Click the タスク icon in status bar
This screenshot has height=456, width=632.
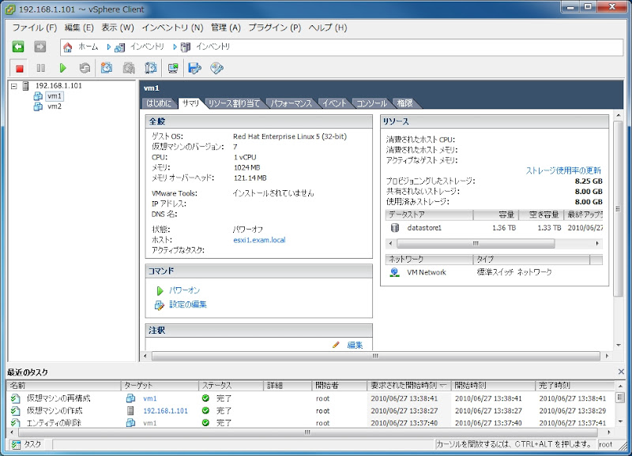[x=16, y=444]
